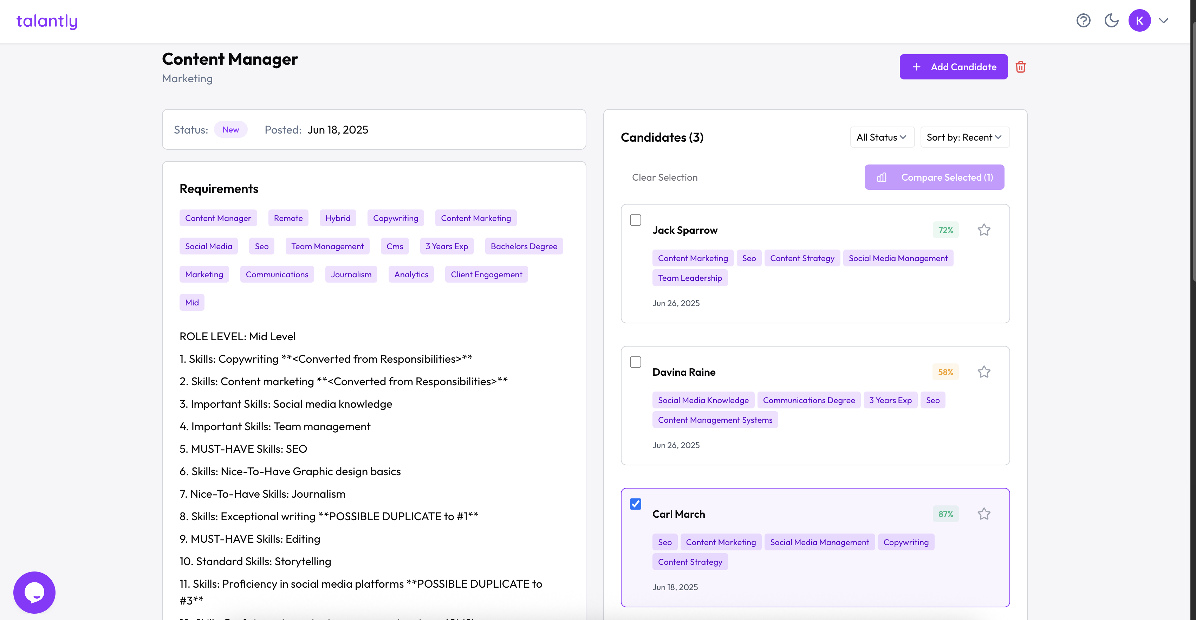Toggle dark mode with the moon icon

pyautogui.click(x=1112, y=20)
